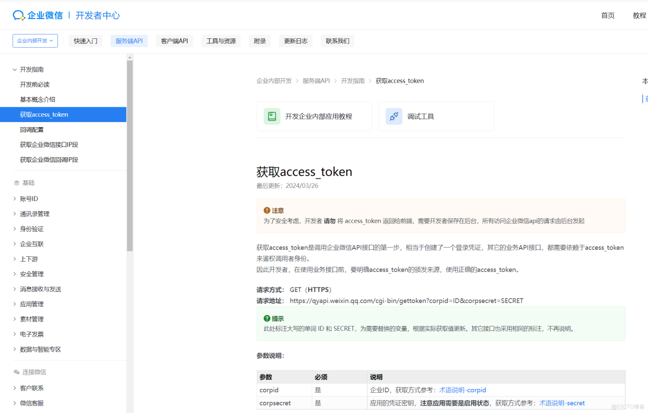648x413 pixels.
Task: Click the green book icon on 开发企业内部应用教程 card
Action: pyautogui.click(x=271, y=116)
